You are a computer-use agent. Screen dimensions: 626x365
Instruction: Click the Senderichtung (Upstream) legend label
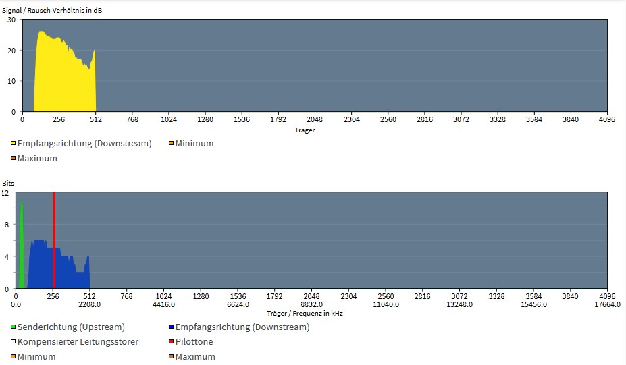(71, 327)
